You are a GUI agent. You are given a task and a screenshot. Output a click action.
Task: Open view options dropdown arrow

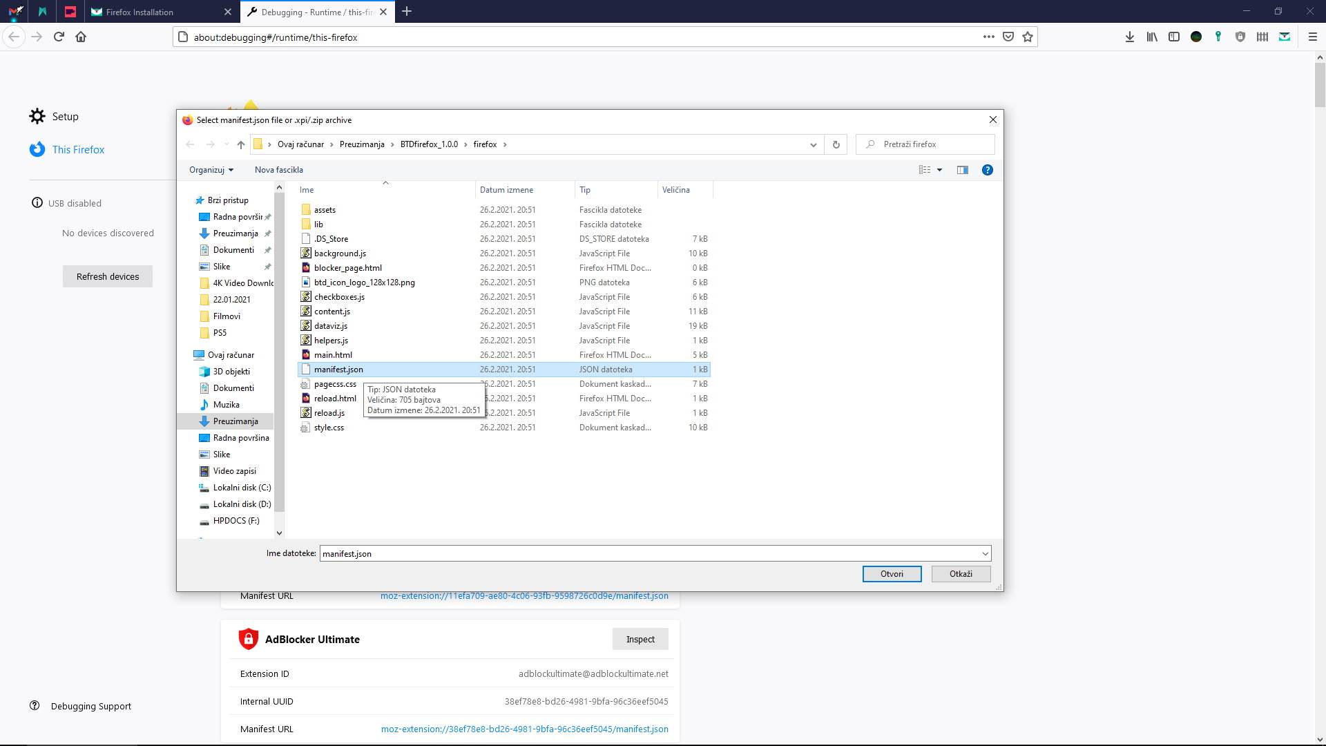pyautogui.click(x=939, y=170)
